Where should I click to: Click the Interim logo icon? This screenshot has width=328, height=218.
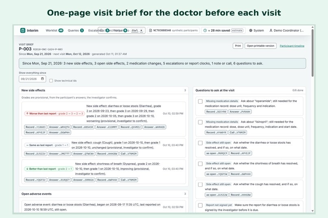pyautogui.click(x=23, y=30)
